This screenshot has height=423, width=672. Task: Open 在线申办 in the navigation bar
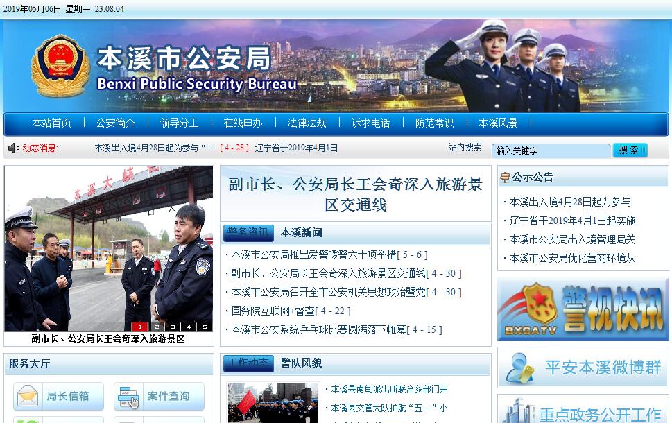pyautogui.click(x=243, y=123)
